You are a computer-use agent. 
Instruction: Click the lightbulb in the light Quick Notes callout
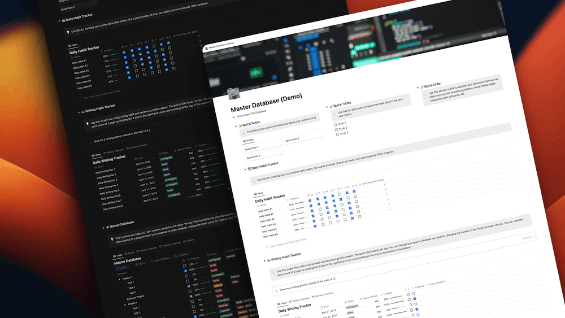[x=244, y=133]
